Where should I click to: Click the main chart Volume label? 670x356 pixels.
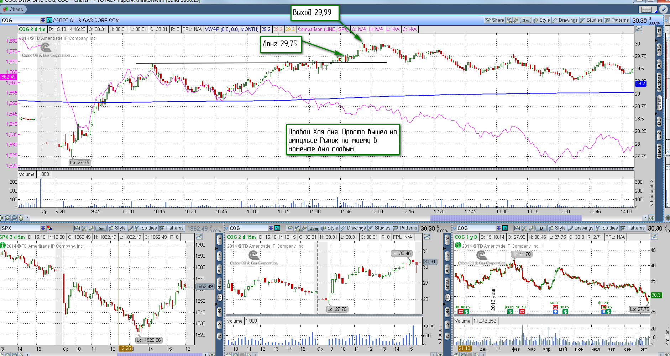click(x=27, y=174)
